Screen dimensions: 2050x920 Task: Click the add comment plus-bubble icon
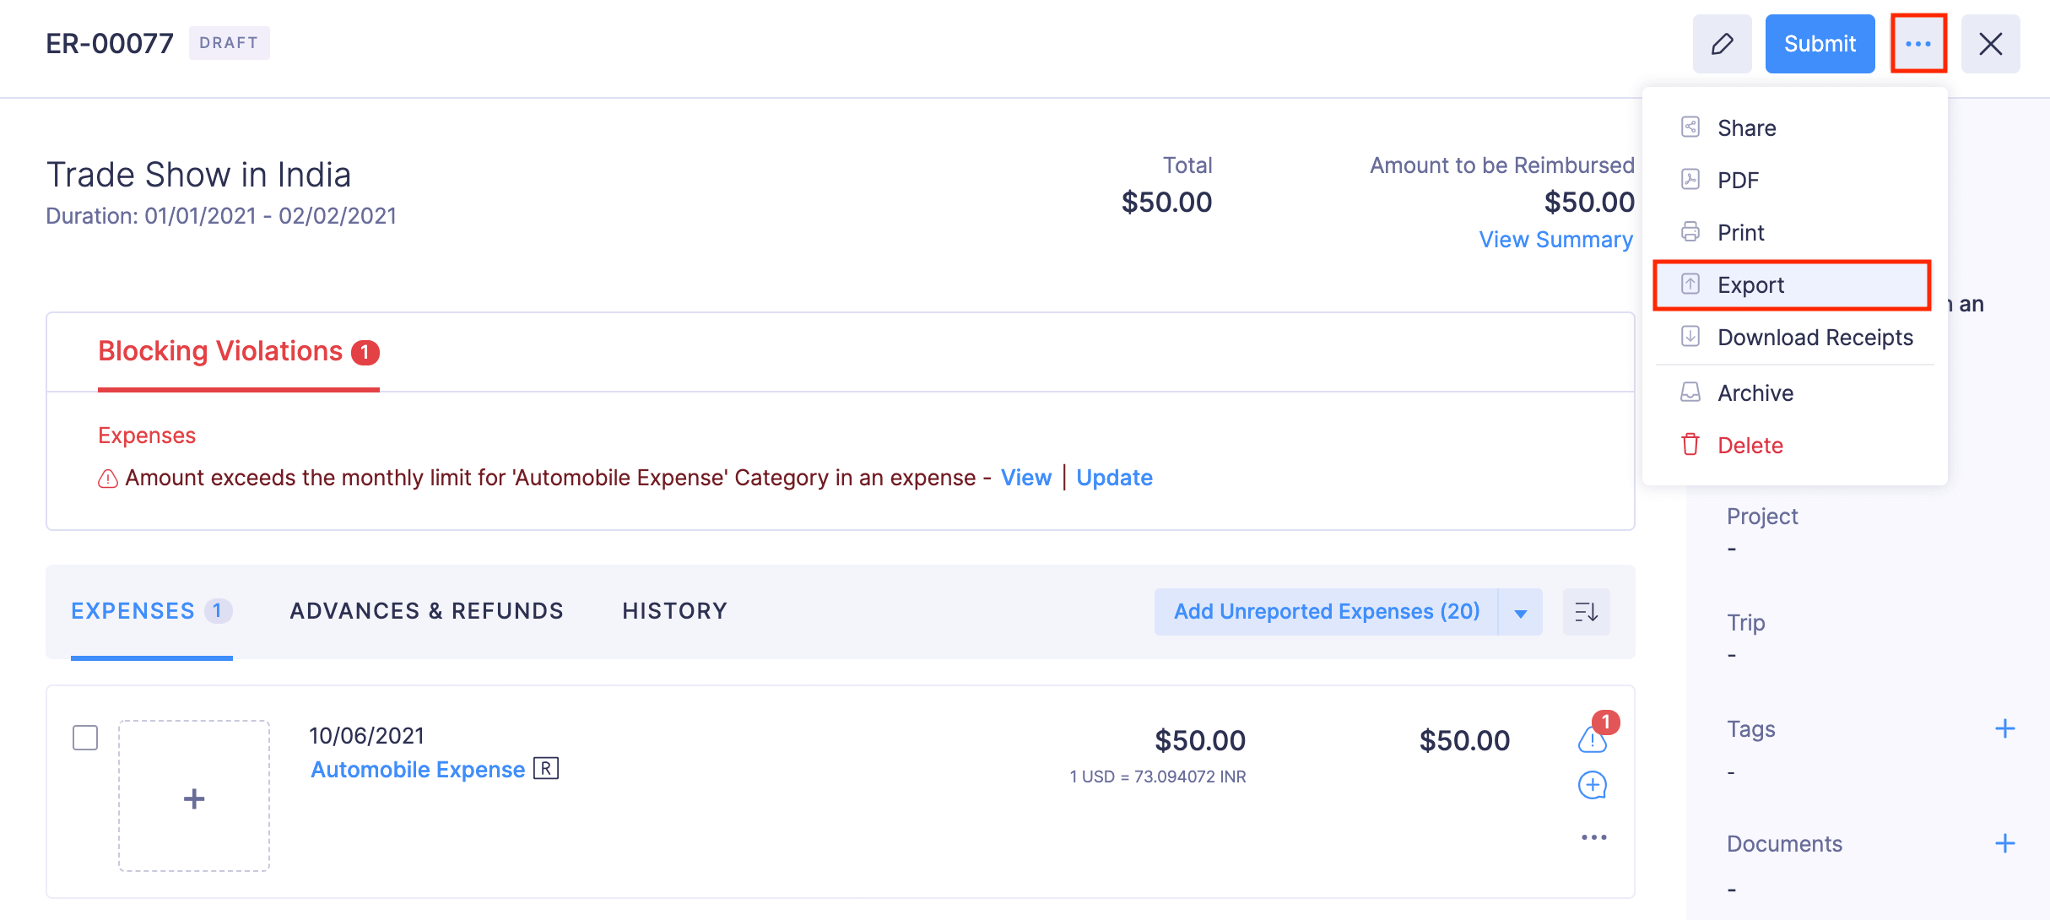(x=1592, y=786)
